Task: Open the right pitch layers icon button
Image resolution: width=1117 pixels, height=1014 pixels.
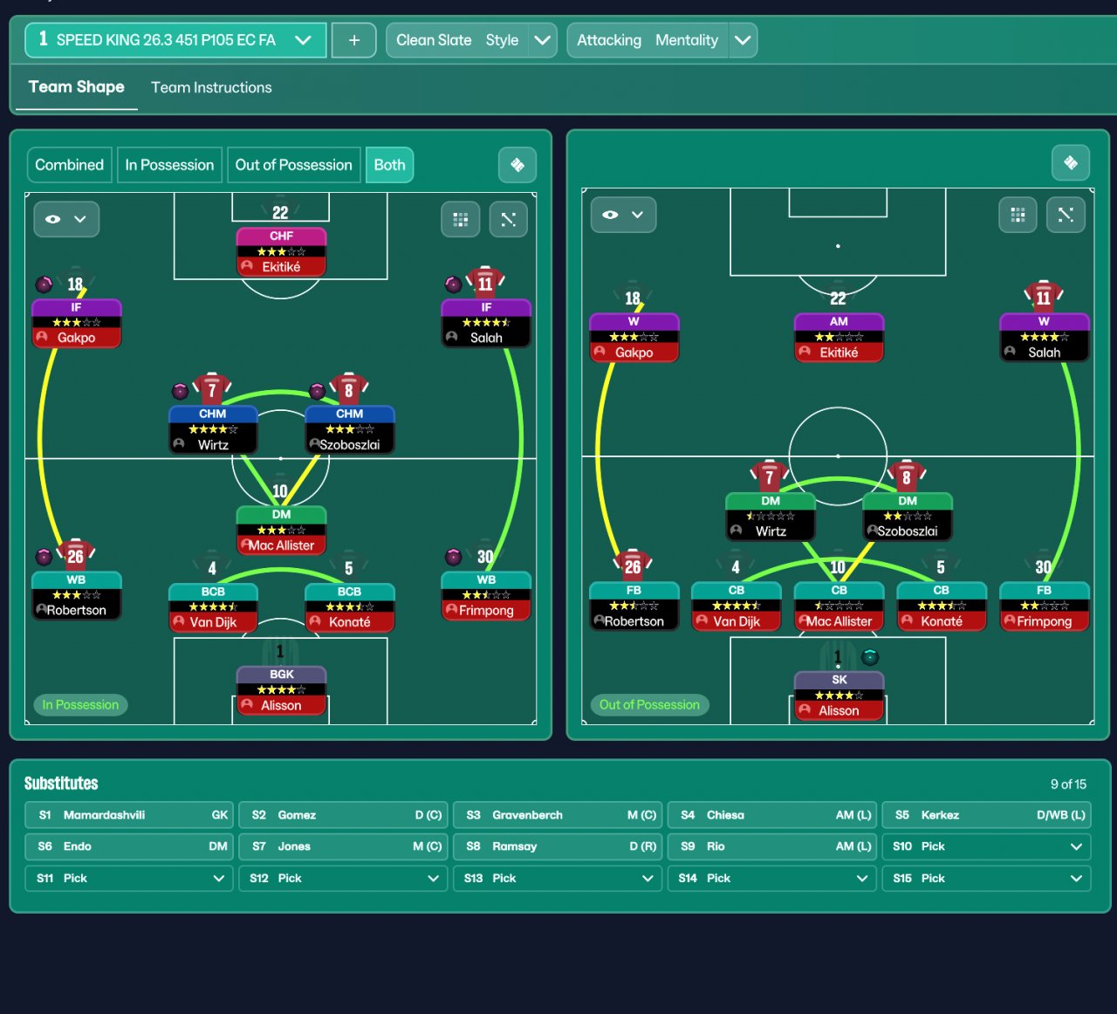Action: pyautogui.click(x=1071, y=162)
